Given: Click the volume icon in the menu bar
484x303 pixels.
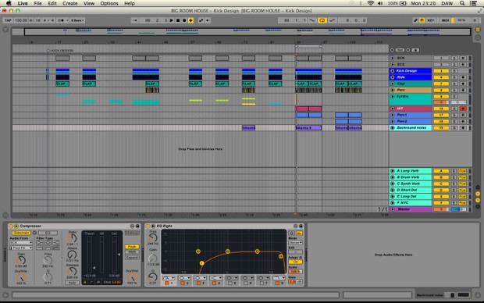Looking at the screenshot, I should (380, 3).
